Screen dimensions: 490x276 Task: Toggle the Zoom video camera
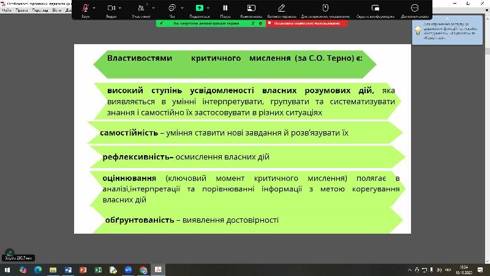pyautogui.click(x=111, y=8)
